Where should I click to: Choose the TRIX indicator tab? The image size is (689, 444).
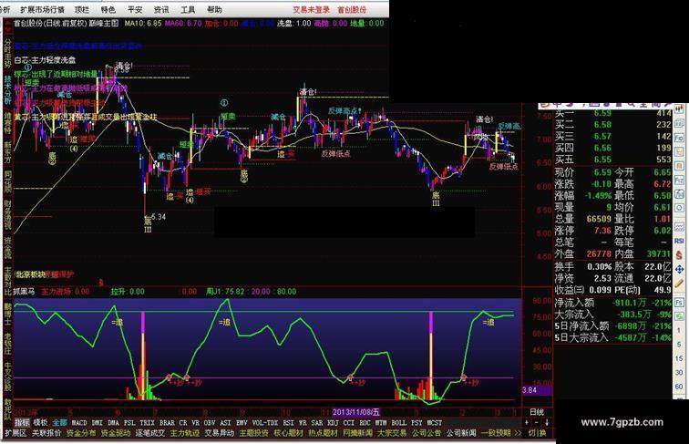[x=147, y=422]
